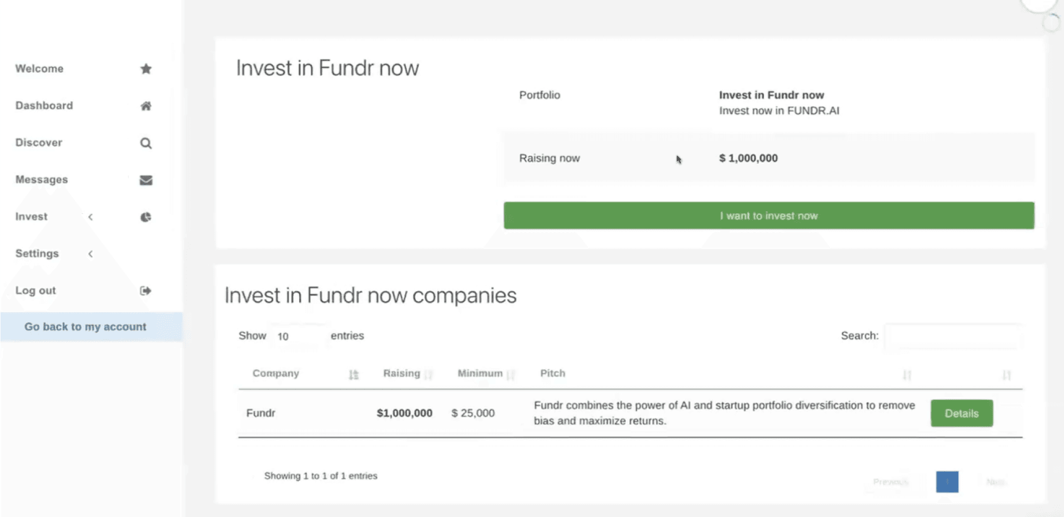1064x517 pixels.
Task: Select page 1 in pagination
Action: [947, 482]
